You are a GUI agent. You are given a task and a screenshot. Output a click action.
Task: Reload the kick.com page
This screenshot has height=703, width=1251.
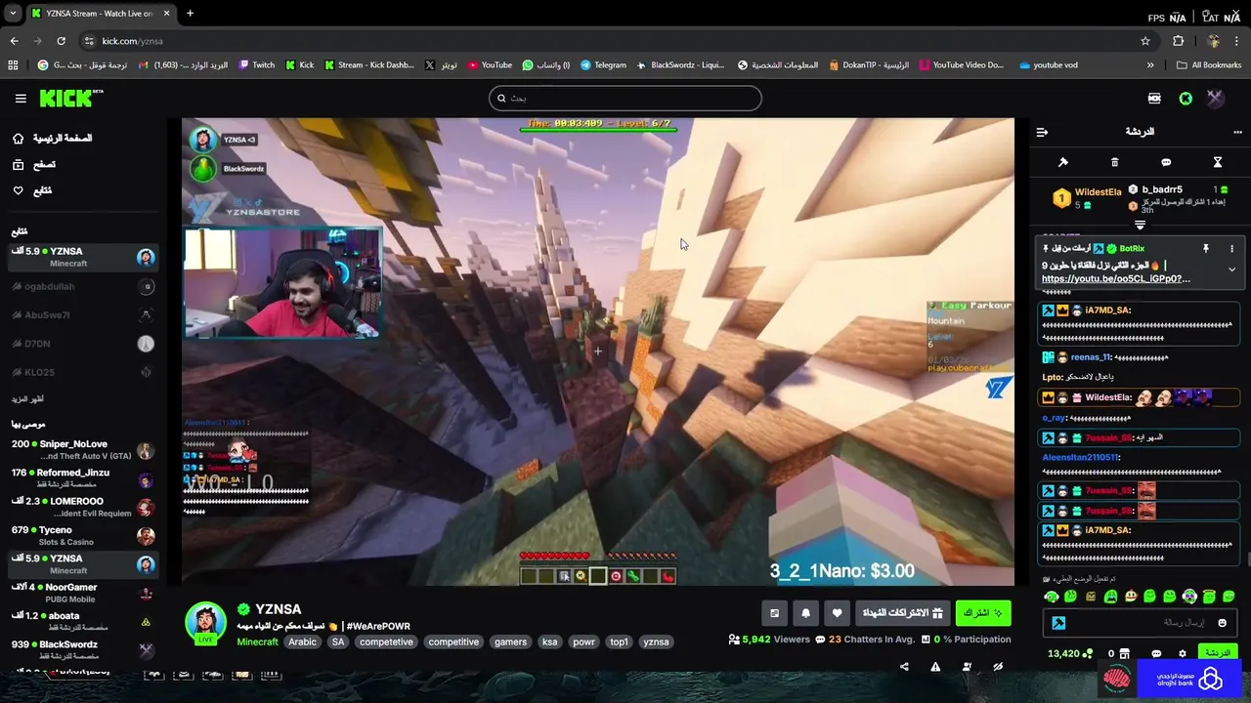pos(61,41)
